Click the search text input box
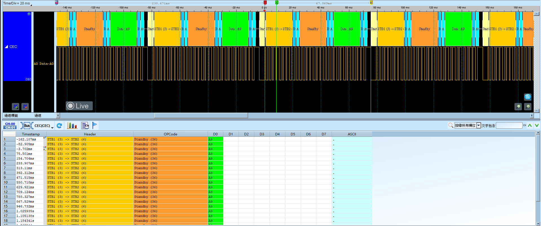The width and height of the screenshot is (541, 226). coord(509,126)
